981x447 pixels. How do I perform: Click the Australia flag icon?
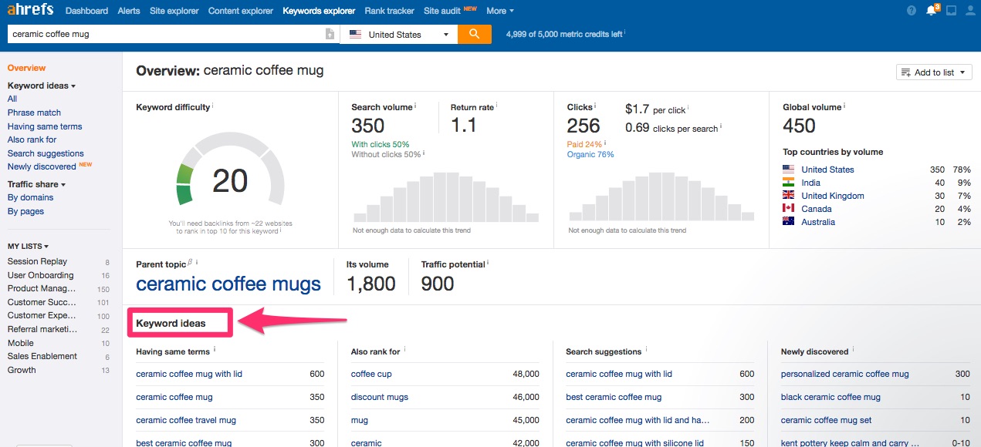[x=788, y=222]
